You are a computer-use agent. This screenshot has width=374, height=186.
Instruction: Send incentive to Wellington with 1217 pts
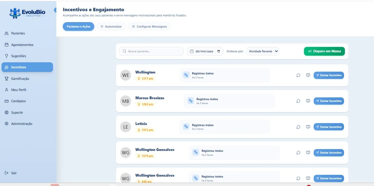pos(329,75)
